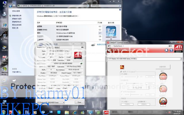Image resolution: width=184 pixels, height=115 pixels.
Task: Toggle the Enable ATI Overdrive checkbox
Action: [121, 72]
